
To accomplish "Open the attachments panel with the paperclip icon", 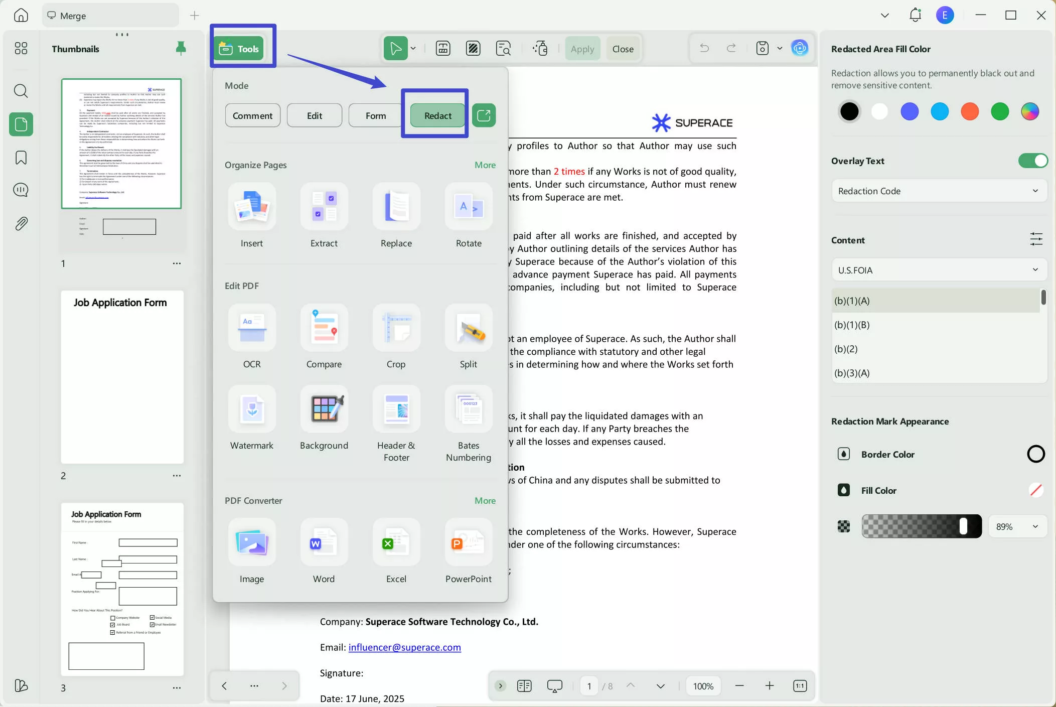I will pyautogui.click(x=21, y=223).
